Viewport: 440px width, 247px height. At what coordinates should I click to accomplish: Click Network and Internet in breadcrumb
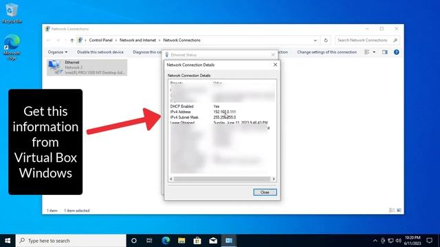point(137,40)
